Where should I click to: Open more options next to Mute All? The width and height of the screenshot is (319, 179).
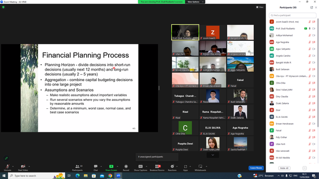point(305,168)
